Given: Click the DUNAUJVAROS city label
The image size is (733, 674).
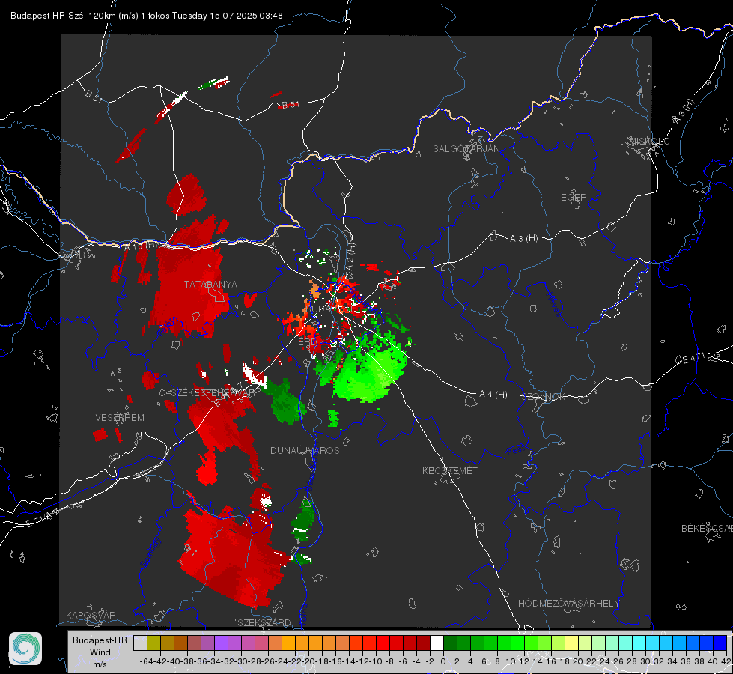Looking at the screenshot, I should tap(305, 450).
